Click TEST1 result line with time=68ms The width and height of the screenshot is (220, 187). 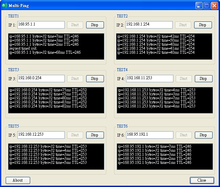coord(45,52)
